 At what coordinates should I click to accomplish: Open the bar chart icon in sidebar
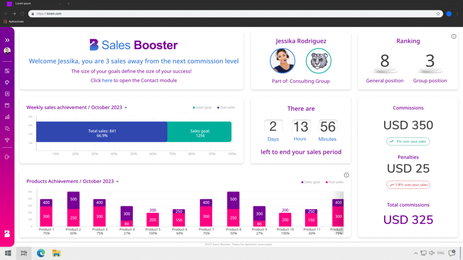7,117
